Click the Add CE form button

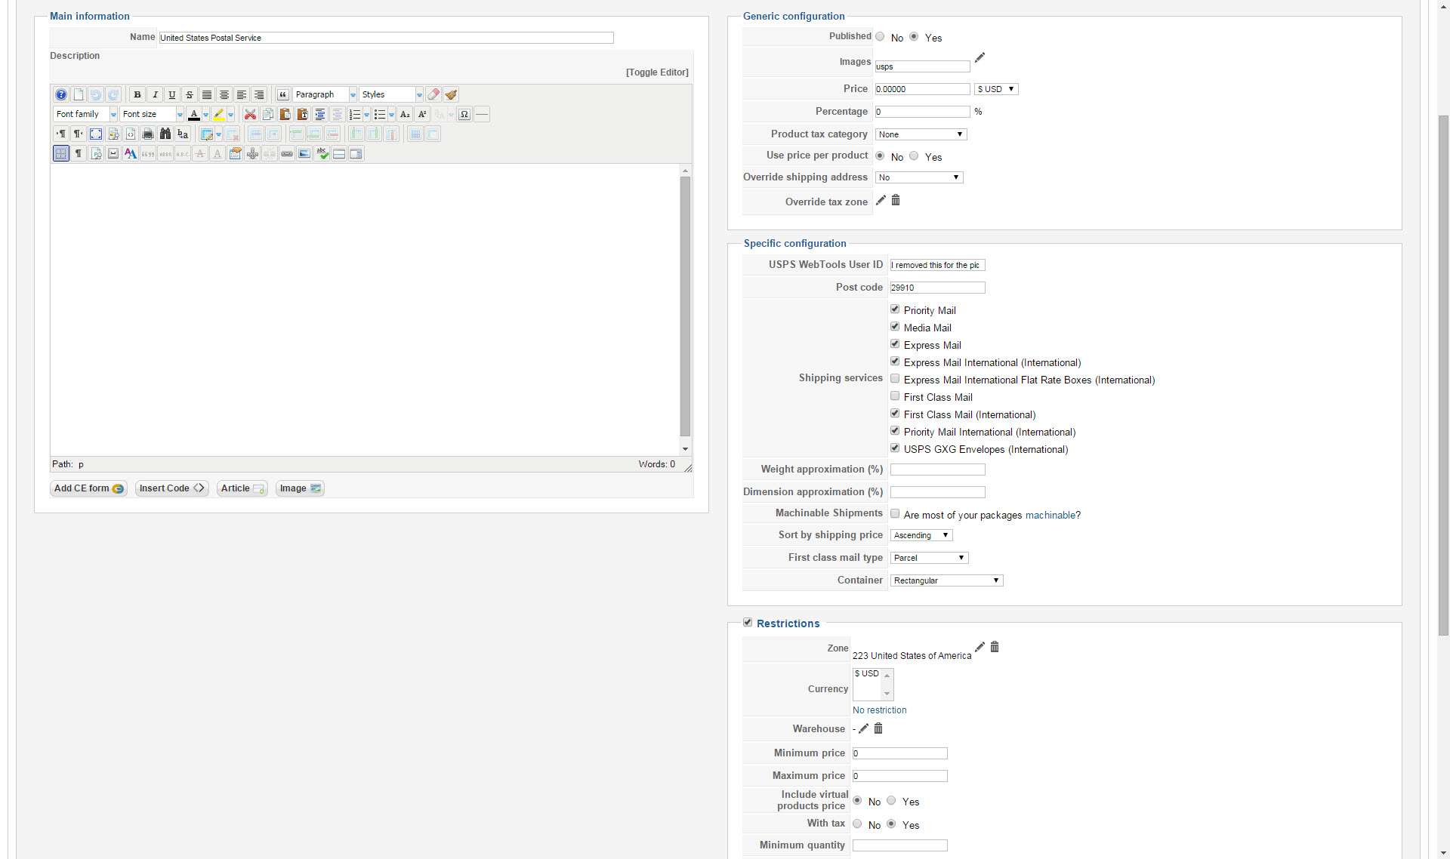point(88,488)
